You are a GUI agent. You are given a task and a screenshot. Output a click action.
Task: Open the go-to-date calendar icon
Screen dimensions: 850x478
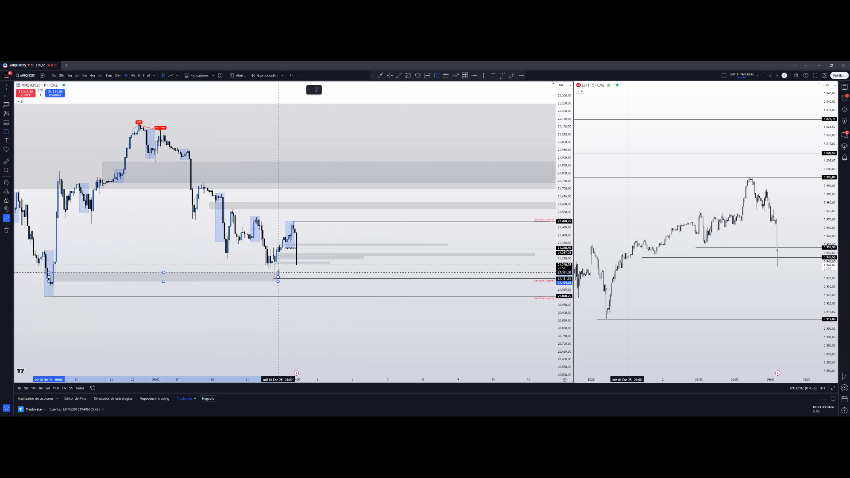tap(93, 388)
